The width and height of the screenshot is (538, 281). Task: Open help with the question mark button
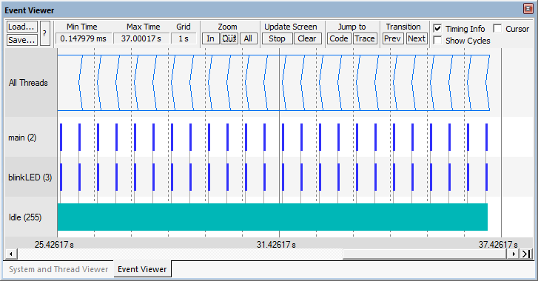tap(45, 33)
